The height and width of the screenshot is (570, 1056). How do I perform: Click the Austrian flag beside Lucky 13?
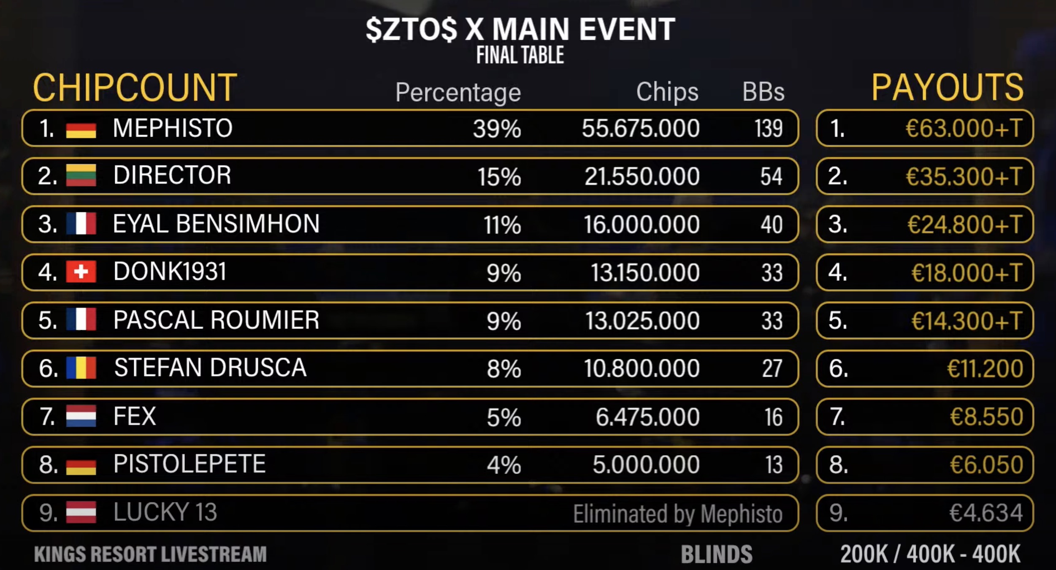tap(81, 512)
